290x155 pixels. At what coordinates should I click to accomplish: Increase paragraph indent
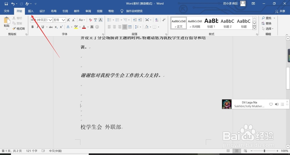140,20
